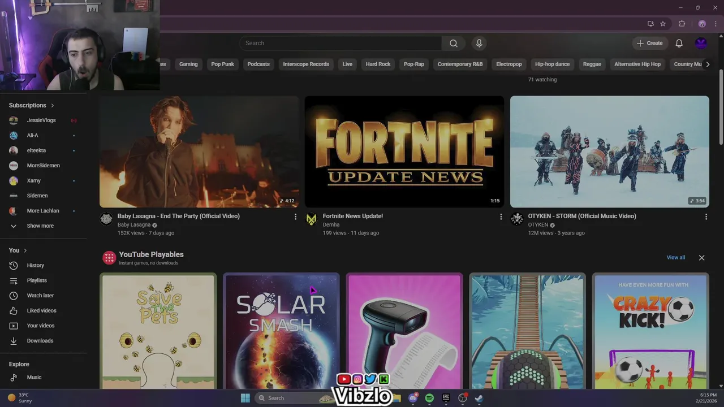This screenshot has height=407, width=724.
Task: Click the Create button
Action: pyautogui.click(x=649, y=43)
